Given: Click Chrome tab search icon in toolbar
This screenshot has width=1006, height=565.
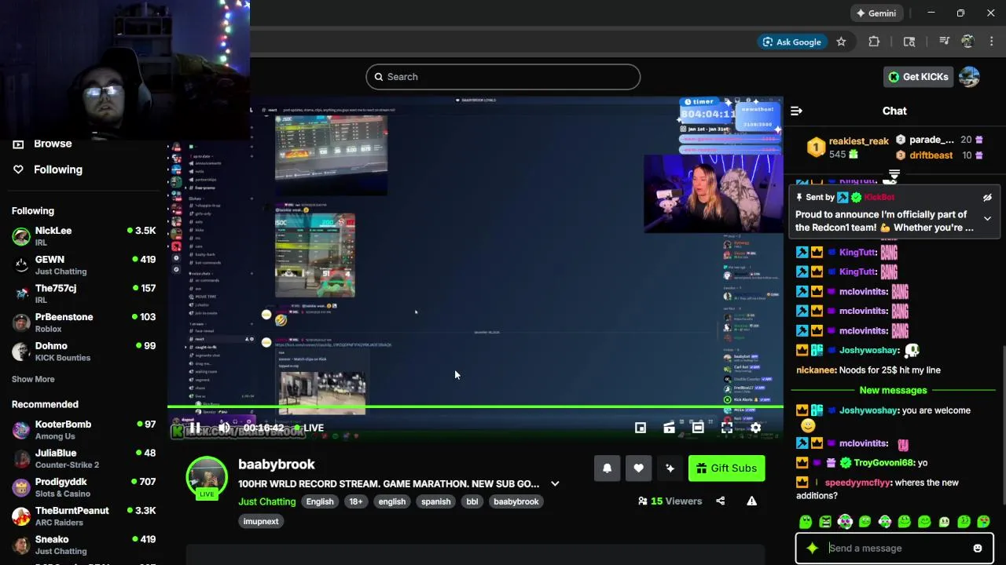Looking at the screenshot, I should [x=909, y=42].
